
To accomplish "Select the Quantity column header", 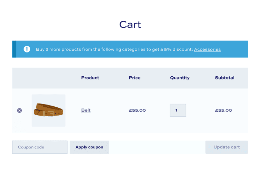I will pos(180,78).
